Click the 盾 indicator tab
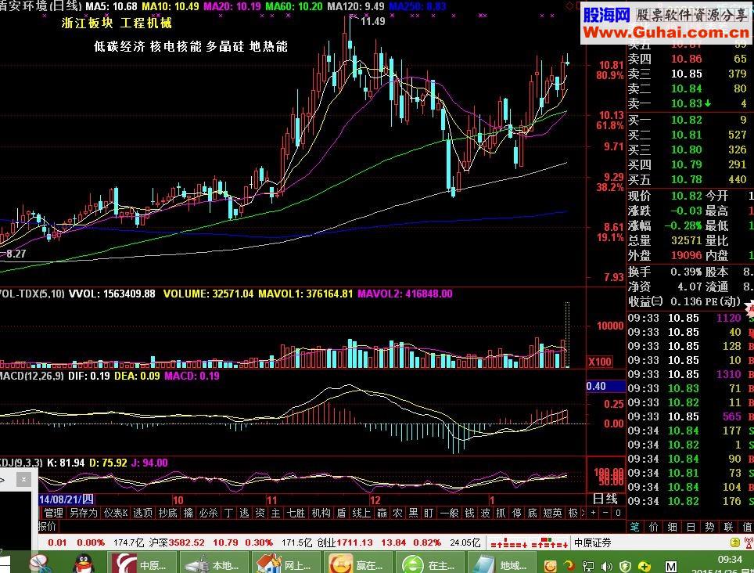This screenshot has height=573, width=754. tap(341, 513)
